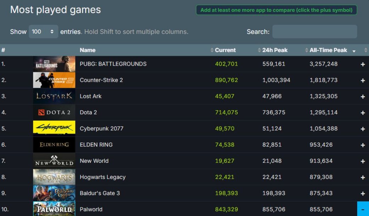Click the Dota 2 logo thumbnail

[54, 112]
